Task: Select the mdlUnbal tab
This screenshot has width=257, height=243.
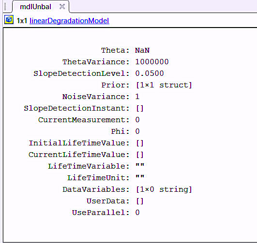Action: pyautogui.click(x=35, y=7)
